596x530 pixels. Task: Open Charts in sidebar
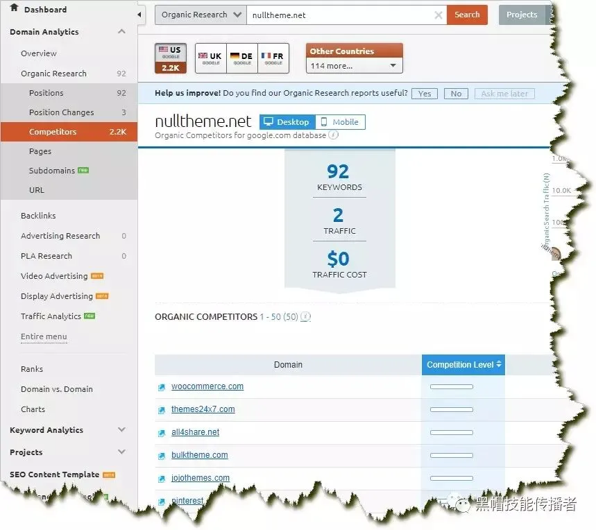click(33, 409)
